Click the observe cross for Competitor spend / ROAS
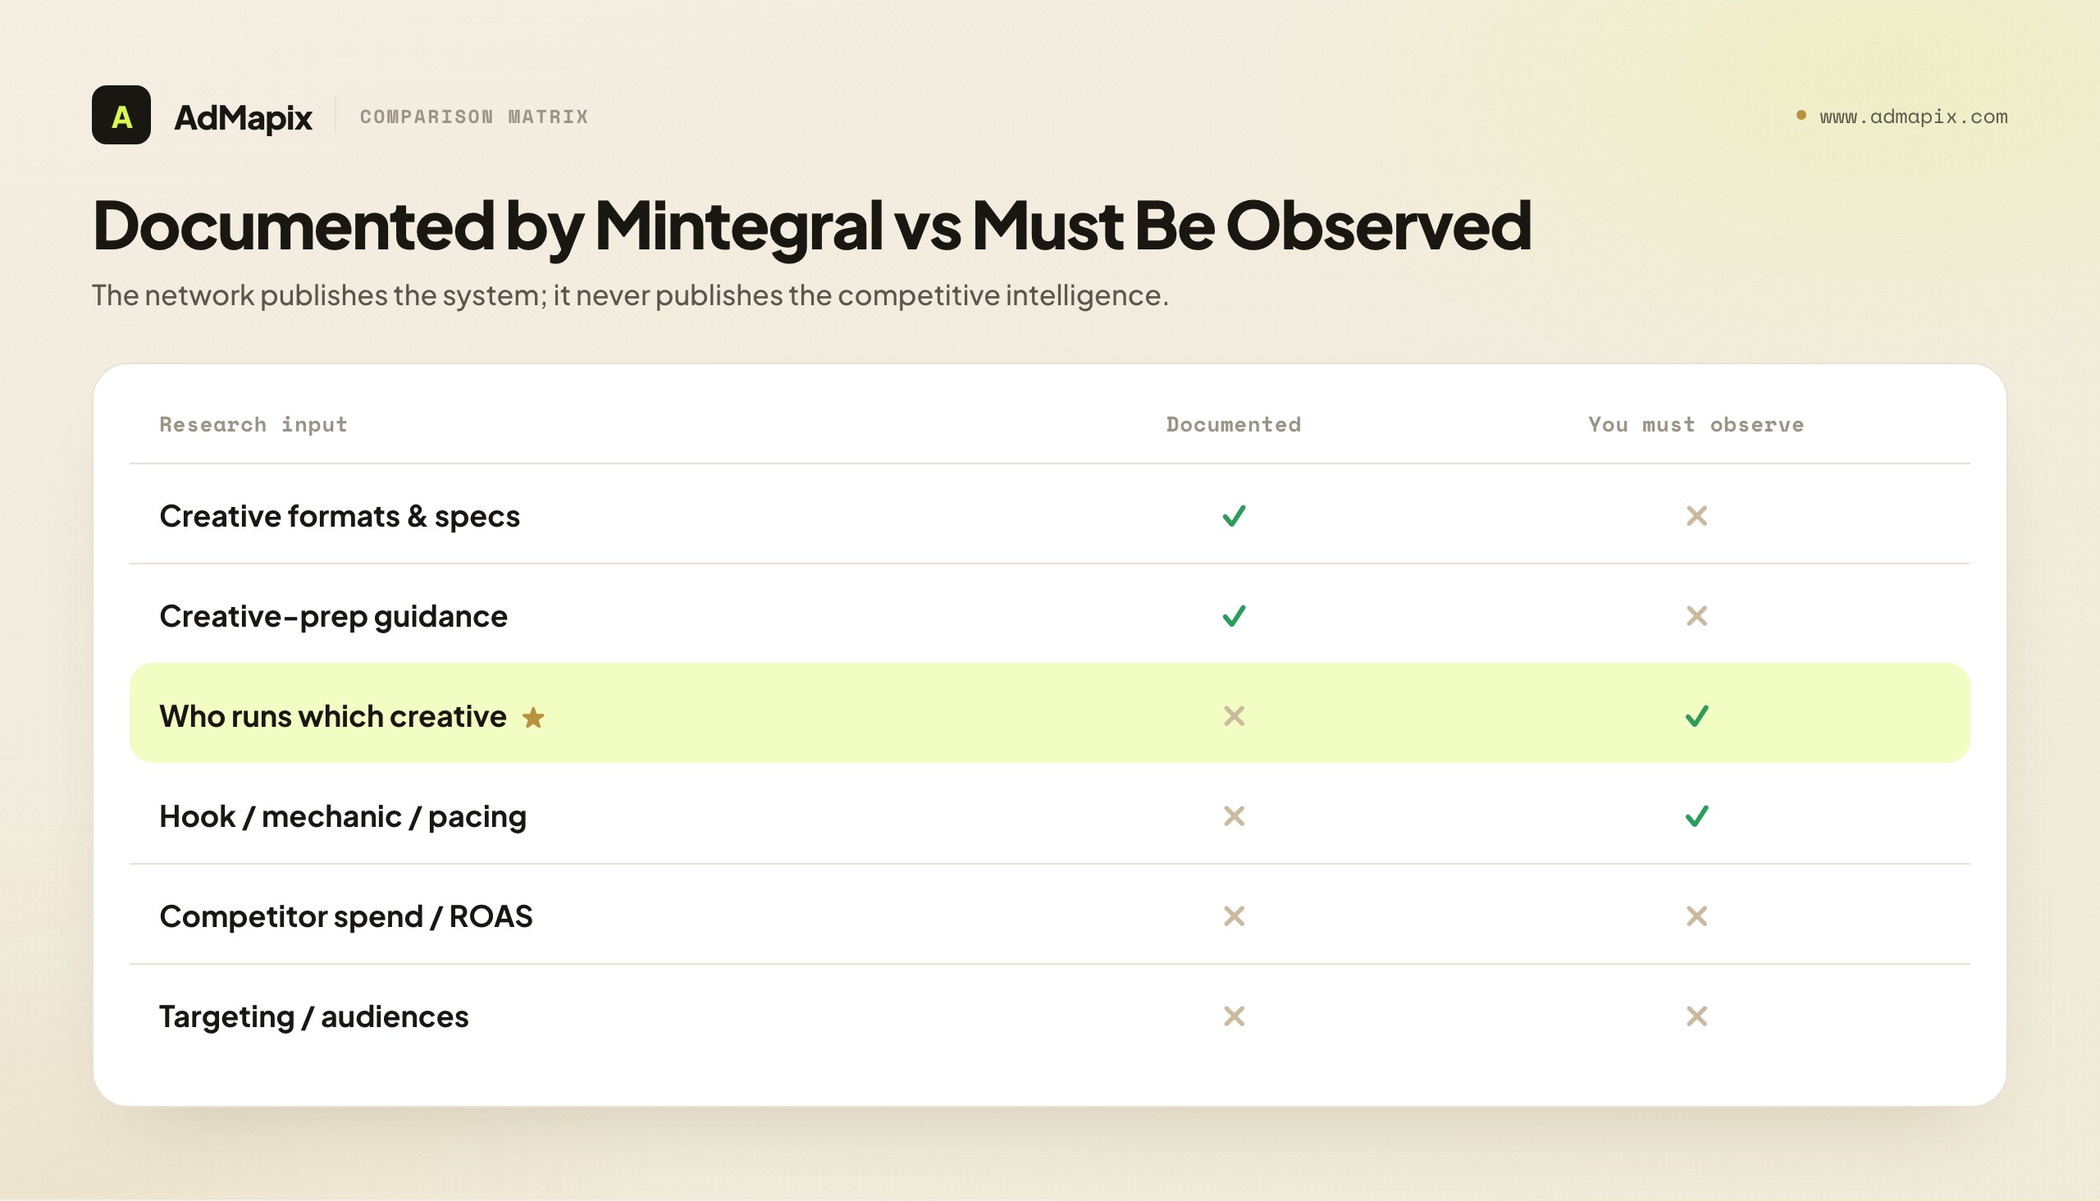Screen dimensions: 2100x1201 click(x=1696, y=916)
